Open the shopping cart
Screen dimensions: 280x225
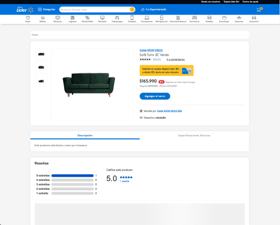pyautogui.click(x=259, y=9)
